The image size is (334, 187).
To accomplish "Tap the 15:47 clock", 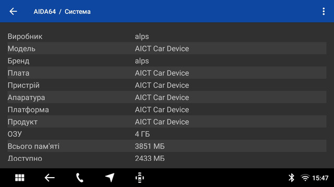I will click(320, 178).
